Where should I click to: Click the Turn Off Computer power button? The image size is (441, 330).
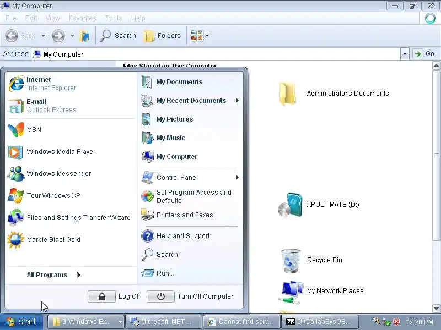pyautogui.click(x=160, y=296)
